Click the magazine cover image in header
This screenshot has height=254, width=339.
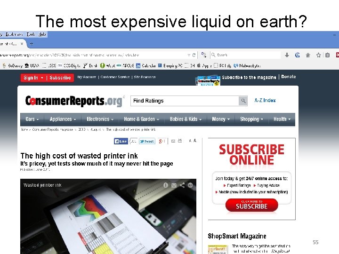pyautogui.click(x=208, y=80)
